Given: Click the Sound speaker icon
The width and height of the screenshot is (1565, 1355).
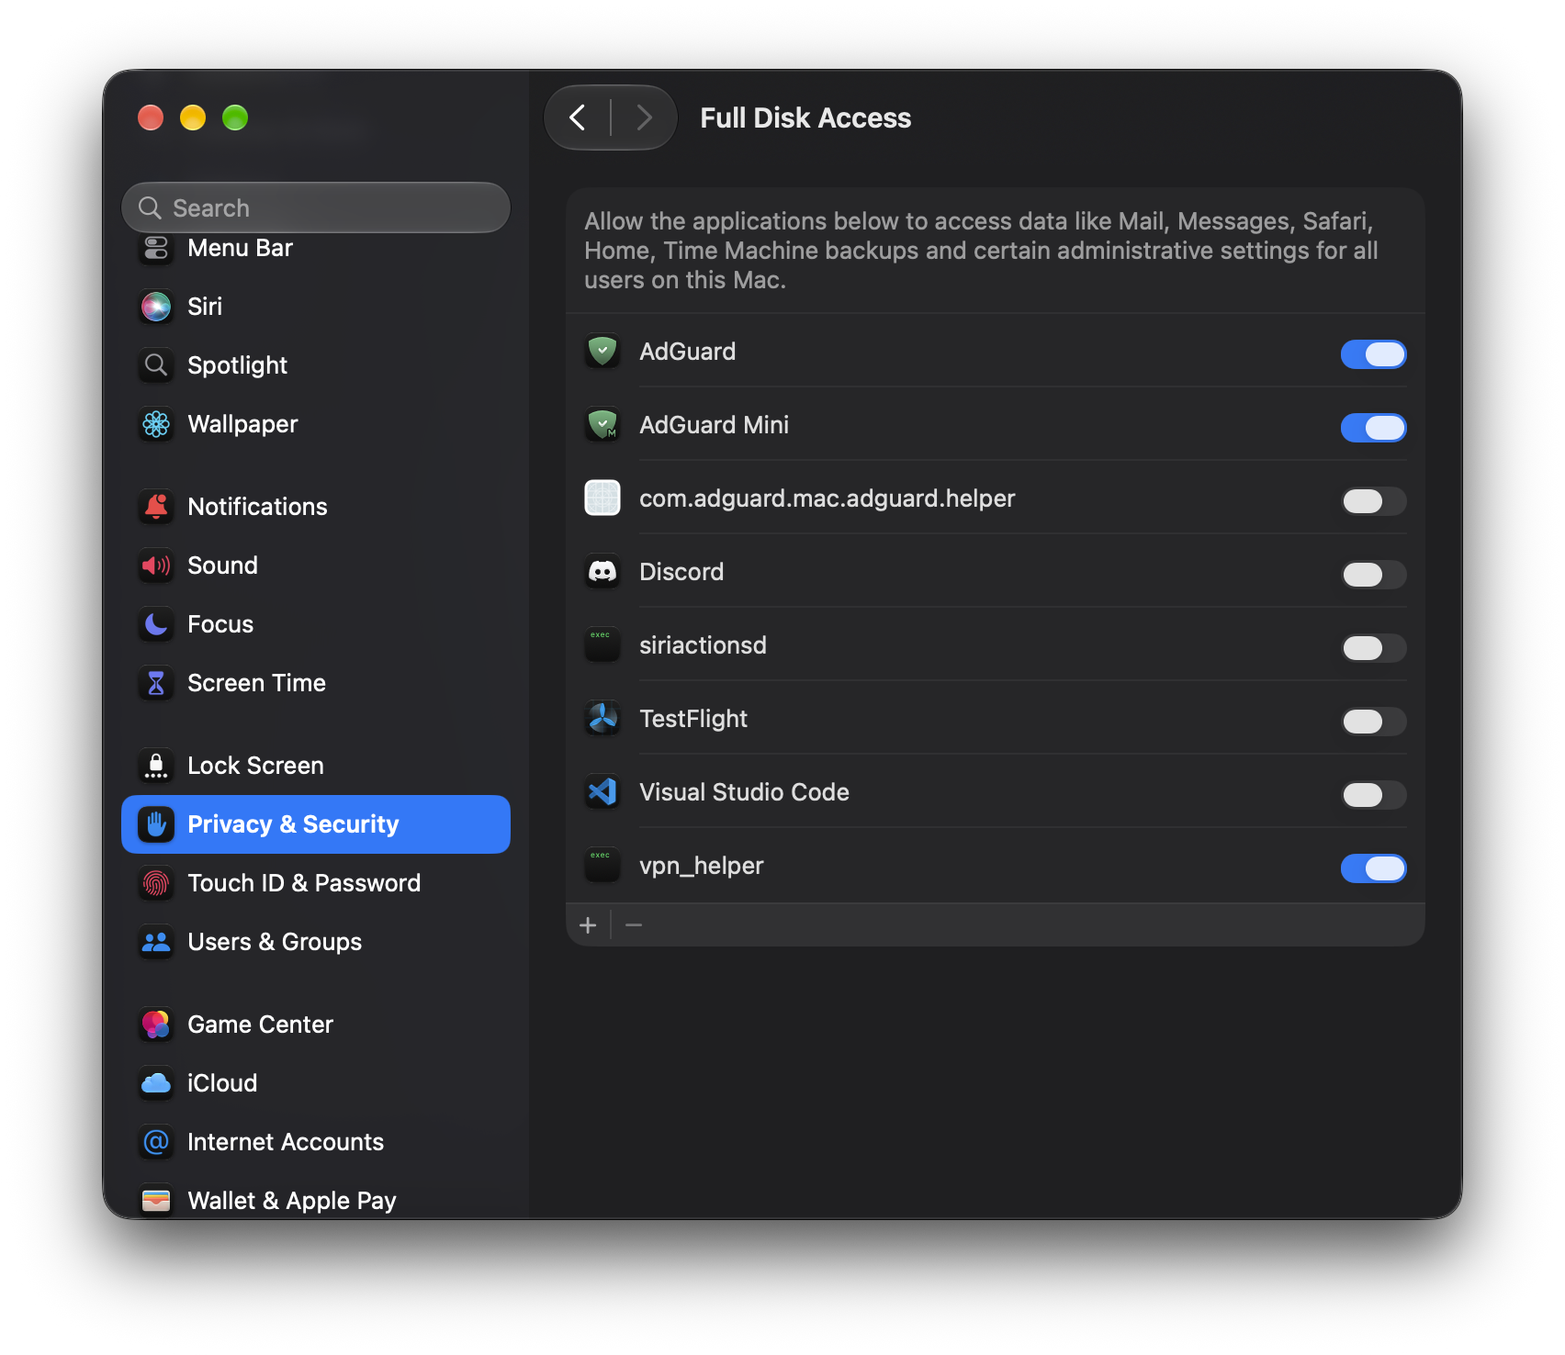Looking at the screenshot, I should [156, 566].
